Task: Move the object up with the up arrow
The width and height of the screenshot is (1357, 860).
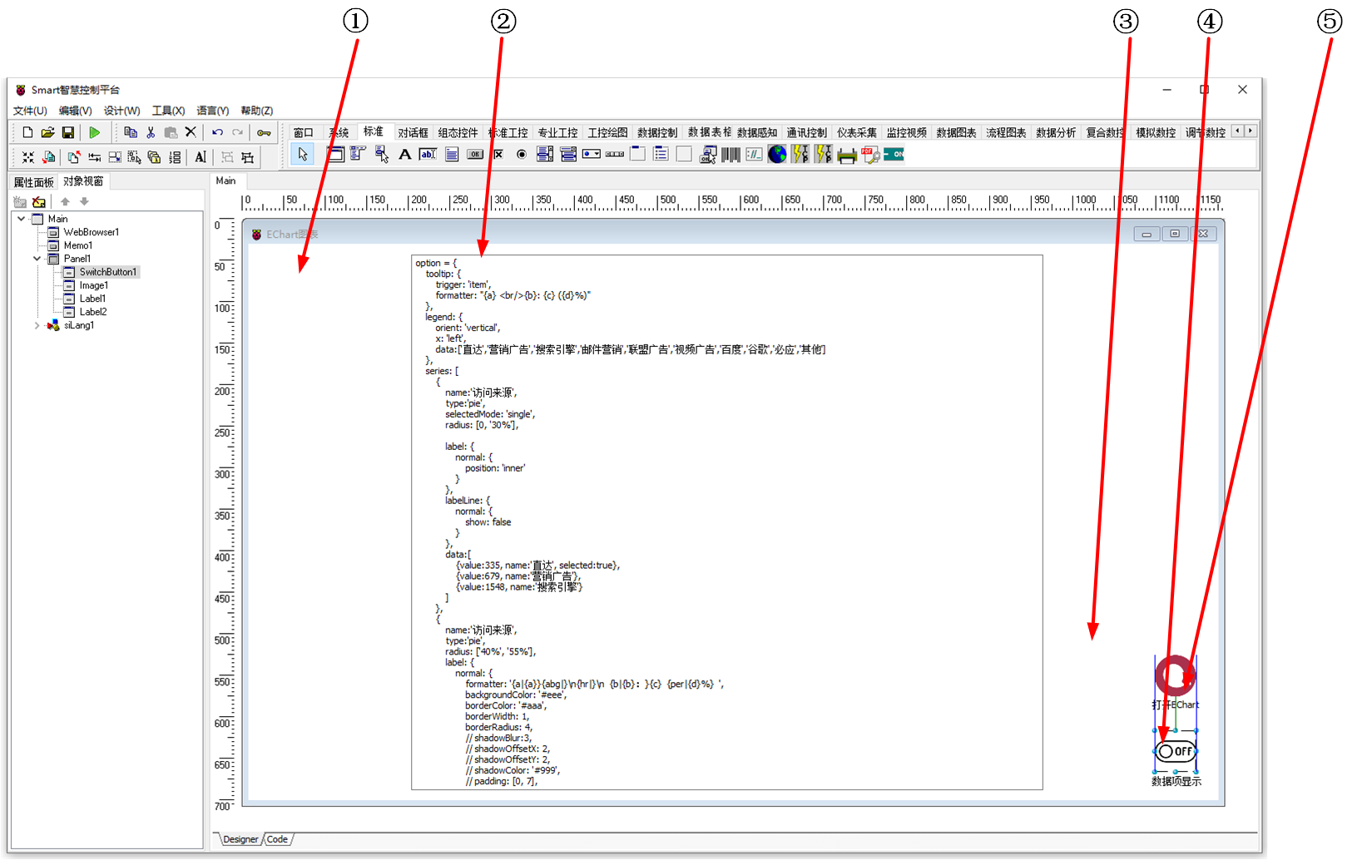Action: [65, 201]
